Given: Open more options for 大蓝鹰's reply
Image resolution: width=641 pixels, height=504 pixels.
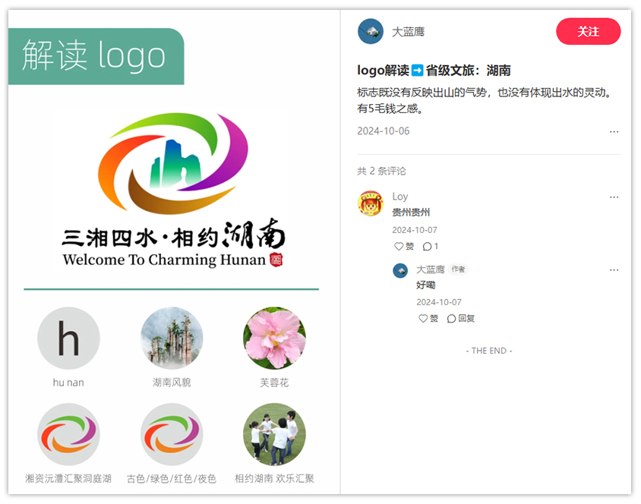Looking at the screenshot, I should pyautogui.click(x=614, y=269).
